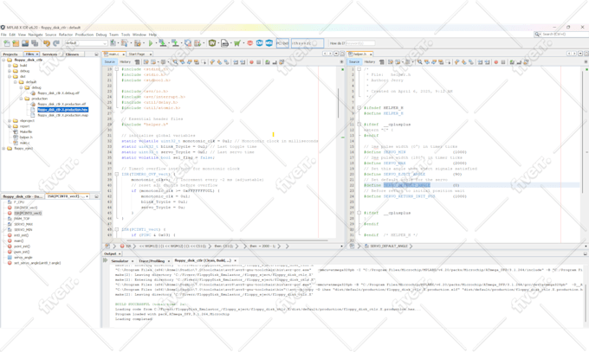The image size is (589, 352).
Task: Open the Debug menu
Action: coord(101,35)
